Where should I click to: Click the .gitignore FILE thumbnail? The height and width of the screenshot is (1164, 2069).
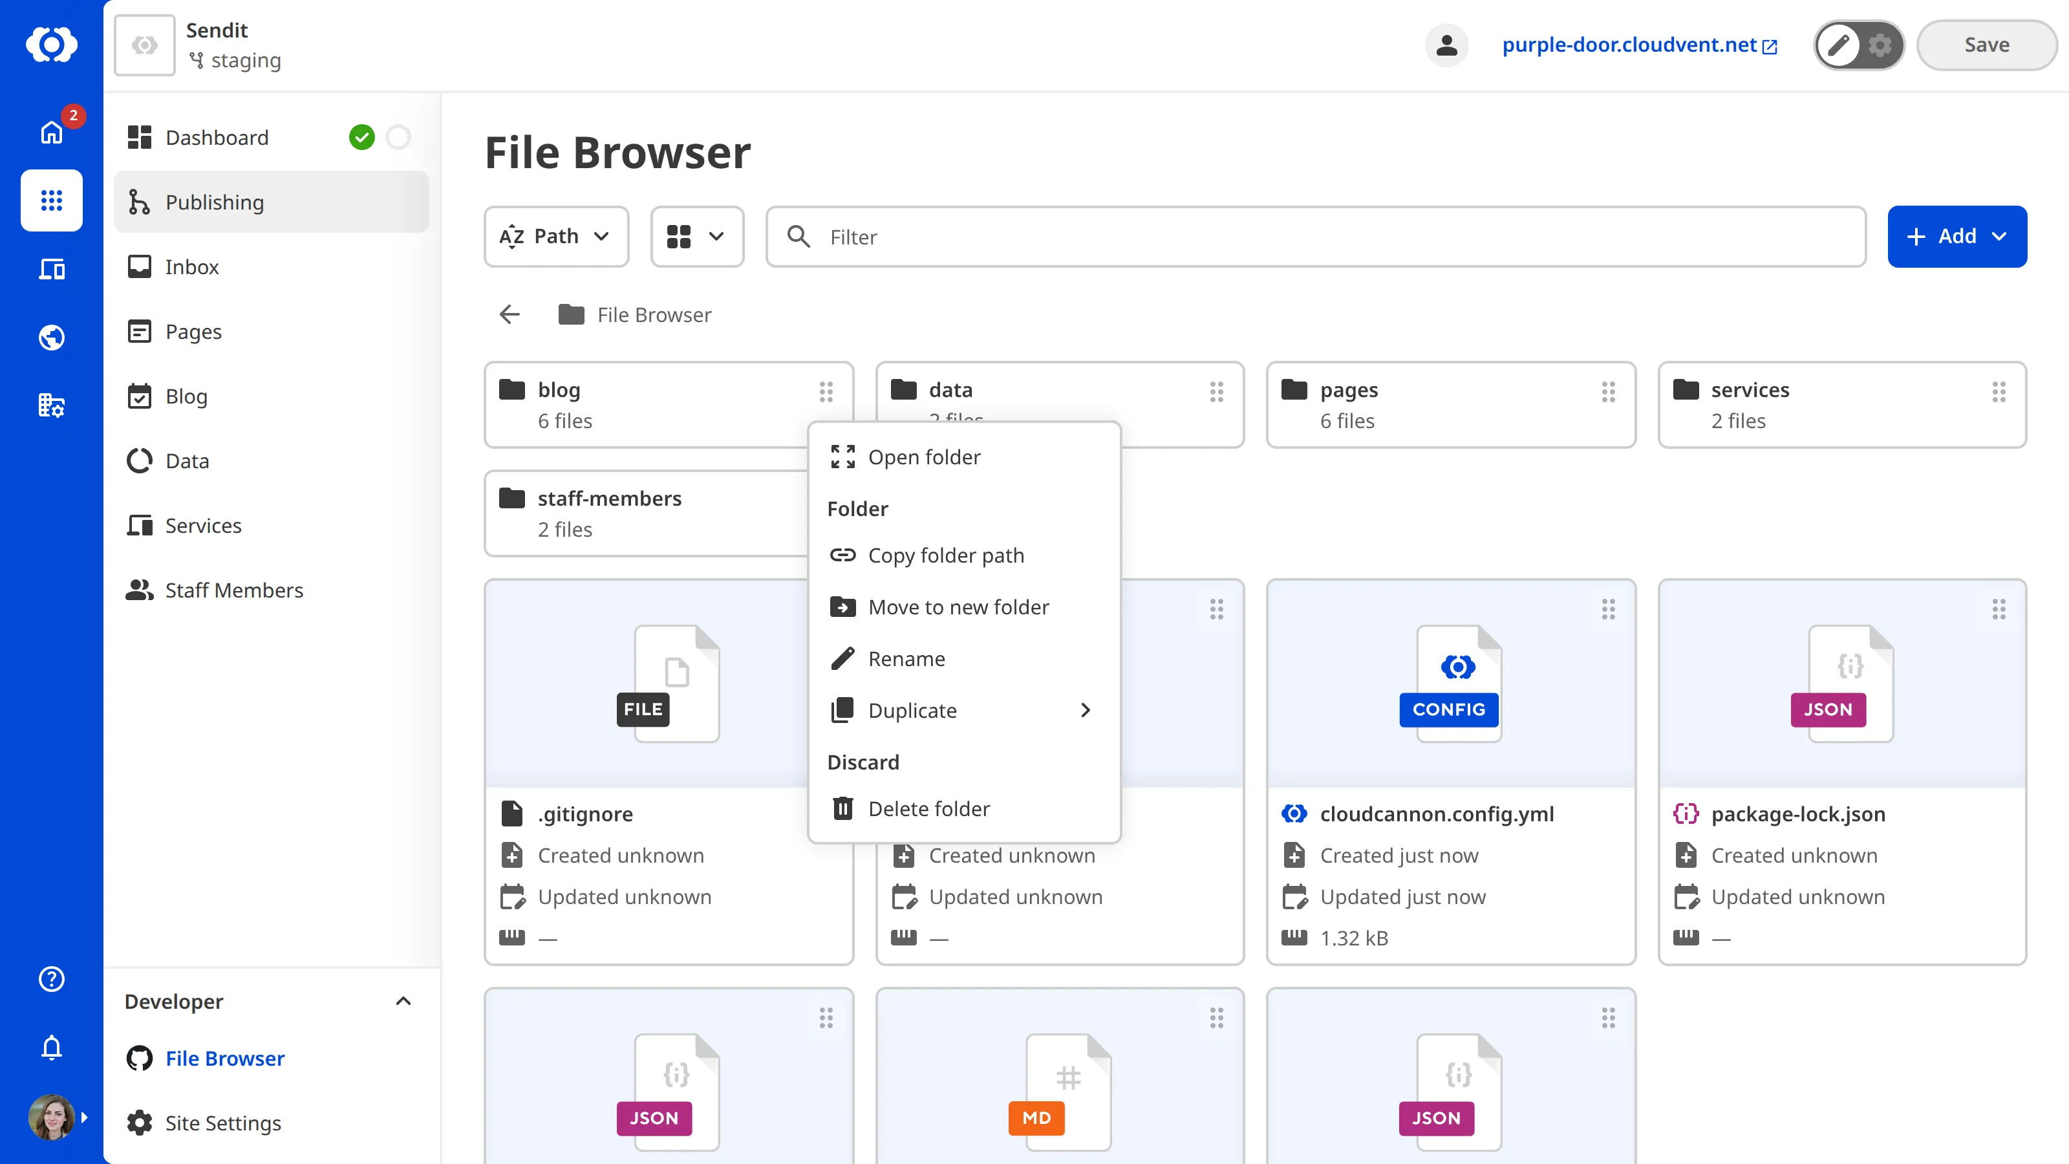[x=669, y=683]
